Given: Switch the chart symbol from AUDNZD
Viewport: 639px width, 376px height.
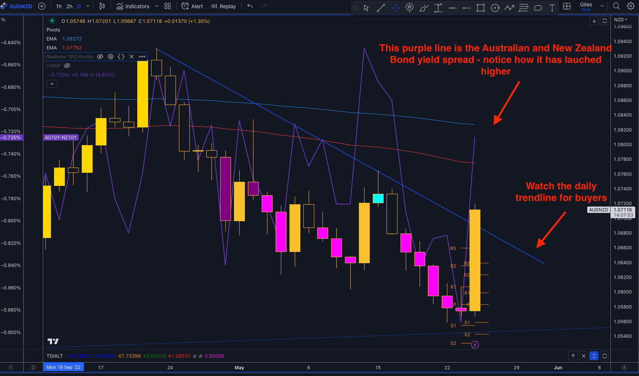Looking at the screenshot, I should (20, 6).
